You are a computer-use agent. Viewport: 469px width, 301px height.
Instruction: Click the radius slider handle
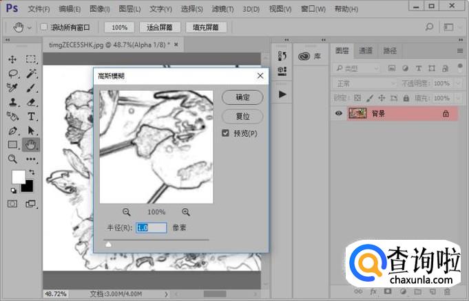[x=107, y=243]
